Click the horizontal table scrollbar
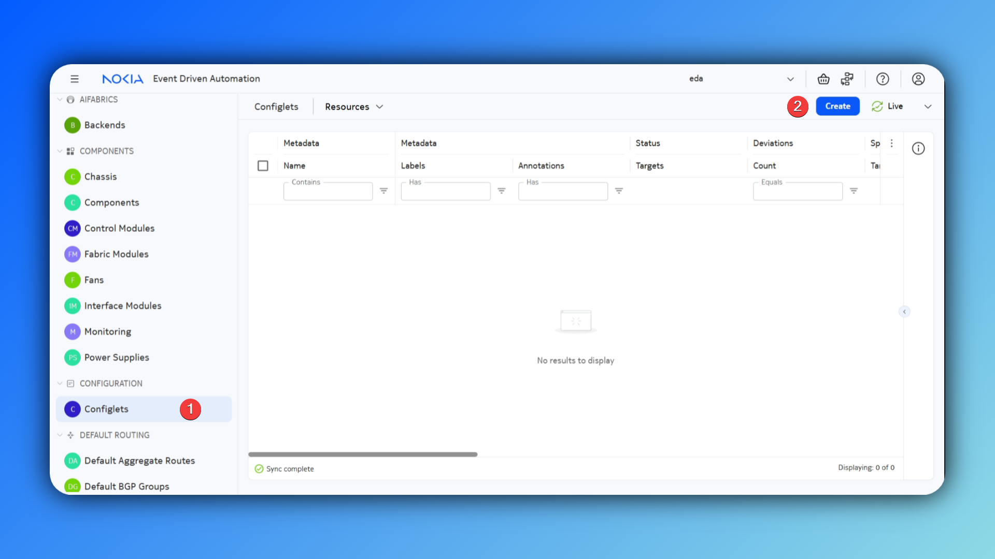This screenshot has height=559, width=995. tap(363, 454)
